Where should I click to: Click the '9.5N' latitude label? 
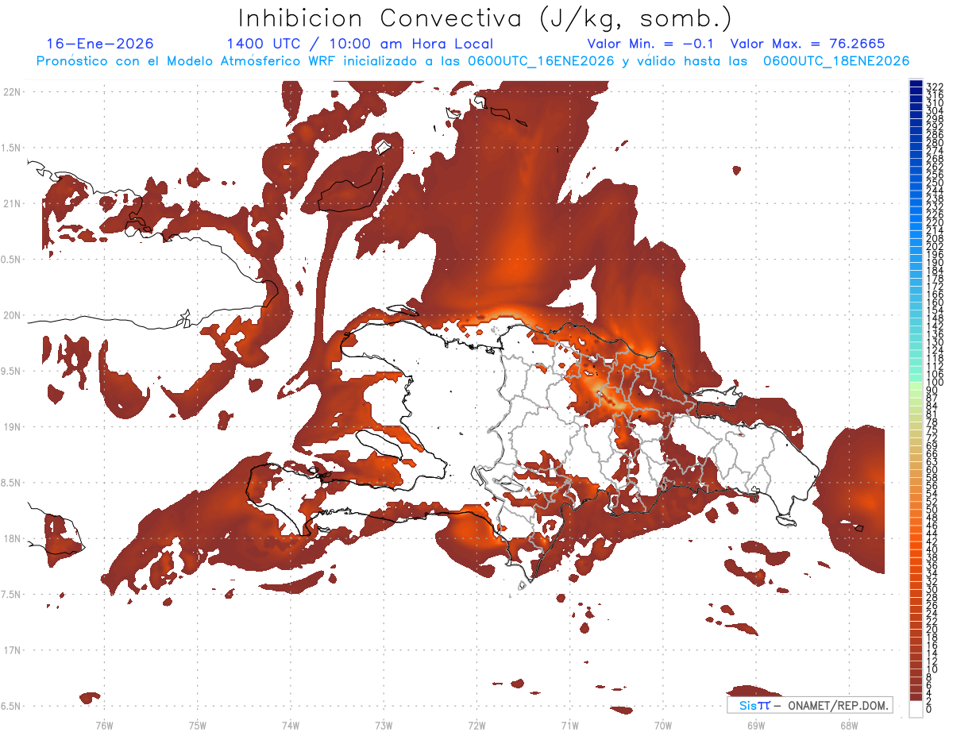(x=12, y=371)
